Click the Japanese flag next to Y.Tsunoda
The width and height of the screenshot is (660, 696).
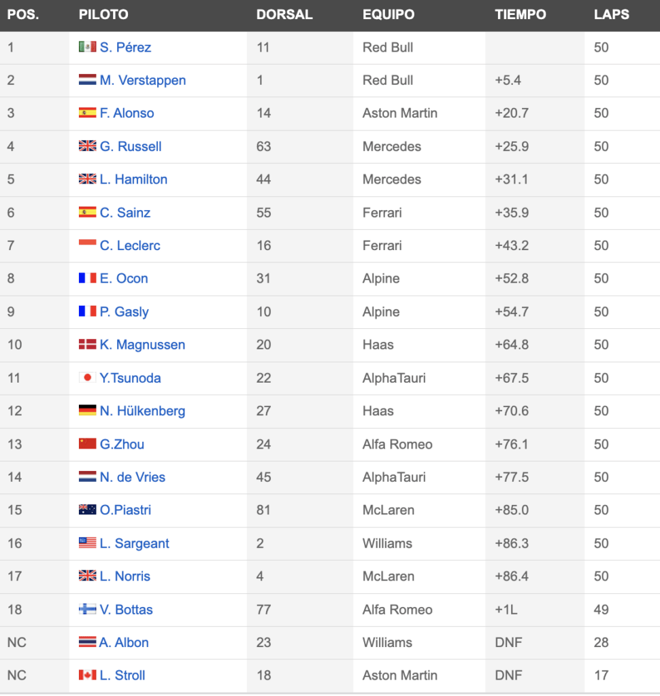click(x=87, y=377)
